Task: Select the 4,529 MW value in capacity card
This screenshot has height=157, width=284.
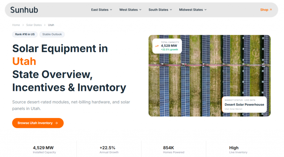Action: point(169,46)
